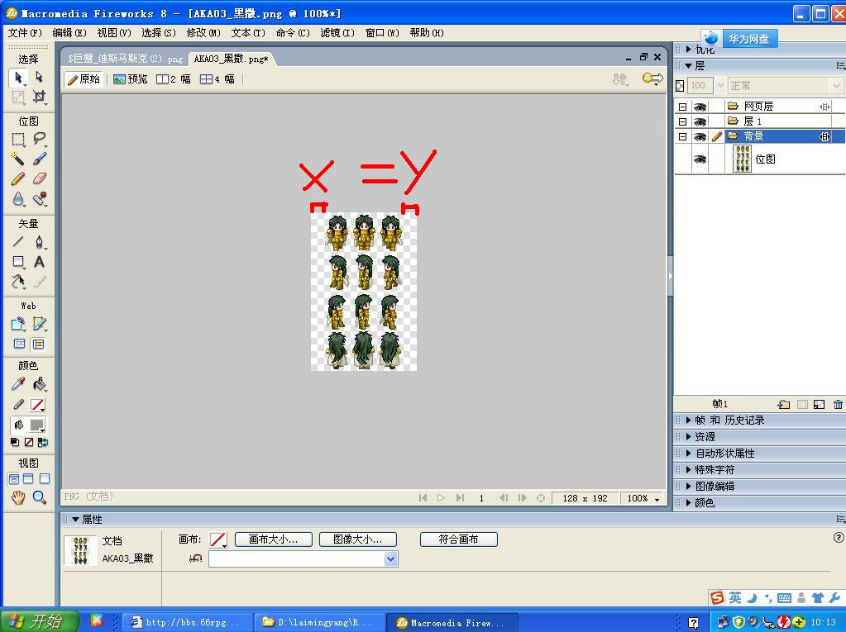Click the 画布大小 button
Image resolution: width=846 pixels, height=632 pixels.
point(274,539)
